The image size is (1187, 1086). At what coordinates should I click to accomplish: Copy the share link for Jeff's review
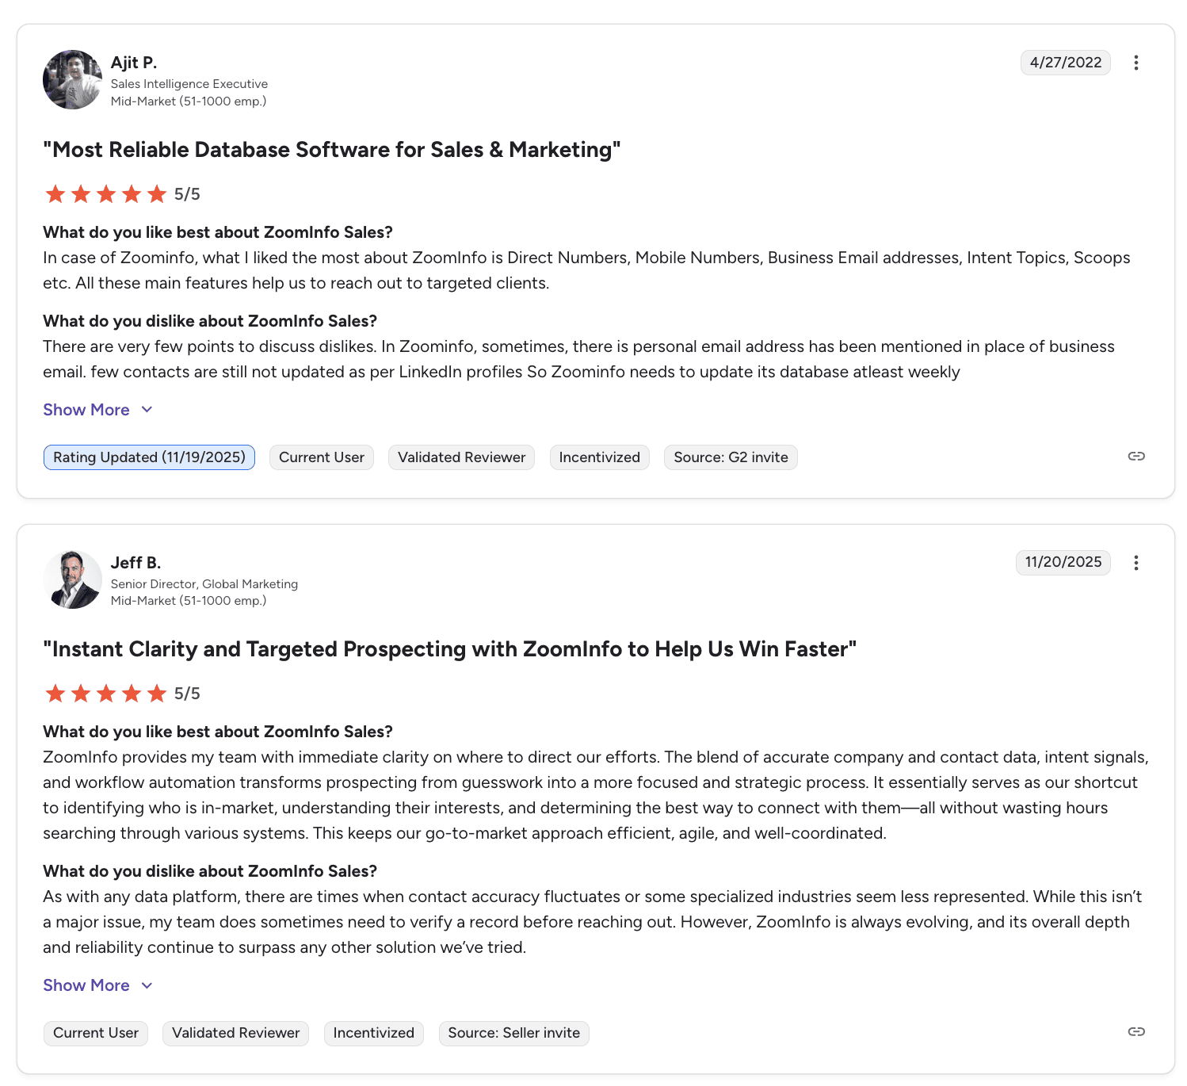coord(1136,1032)
